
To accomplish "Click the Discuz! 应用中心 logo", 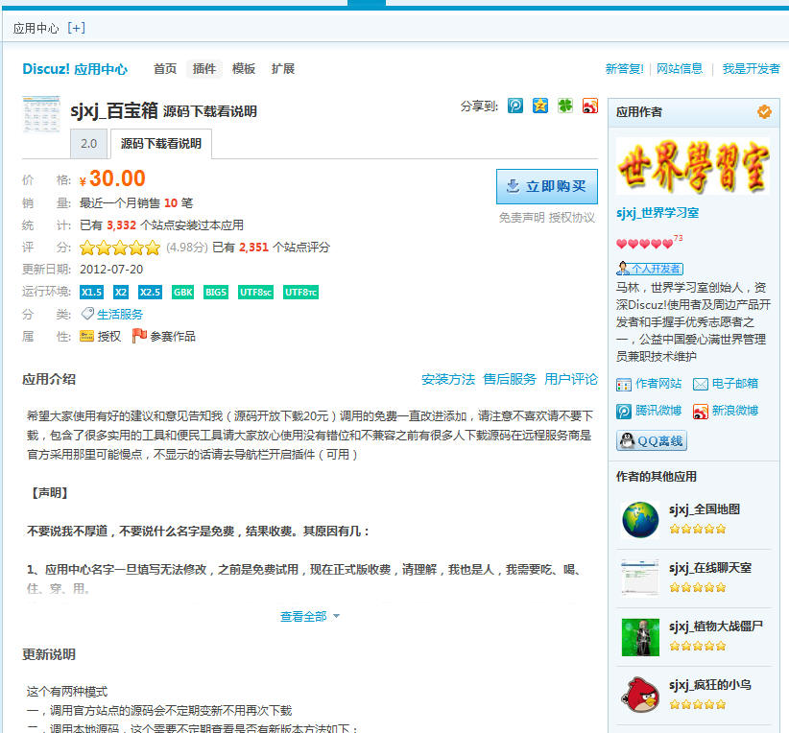I will (x=75, y=69).
